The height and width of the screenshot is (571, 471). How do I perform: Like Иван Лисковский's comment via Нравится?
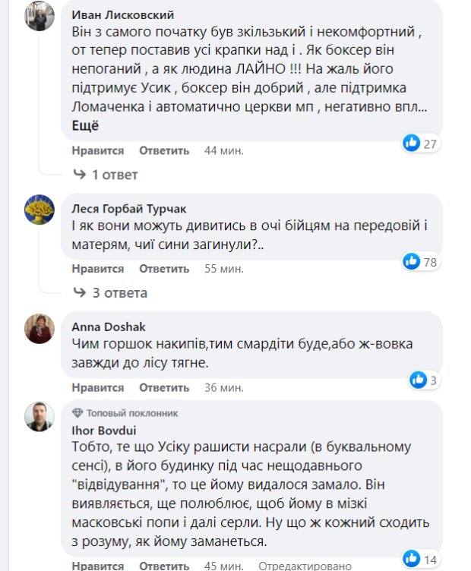point(98,150)
